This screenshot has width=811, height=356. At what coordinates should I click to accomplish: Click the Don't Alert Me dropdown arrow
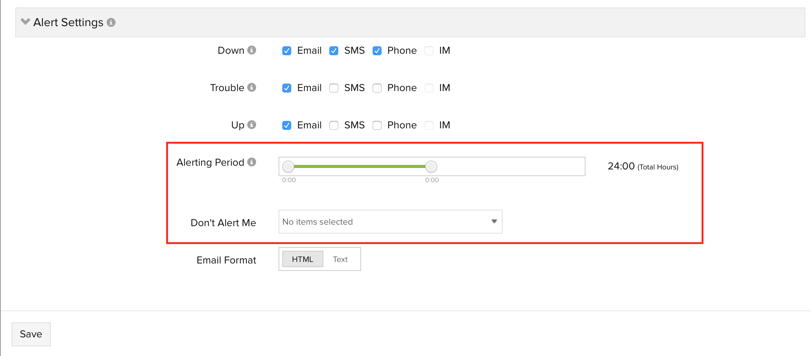click(494, 221)
